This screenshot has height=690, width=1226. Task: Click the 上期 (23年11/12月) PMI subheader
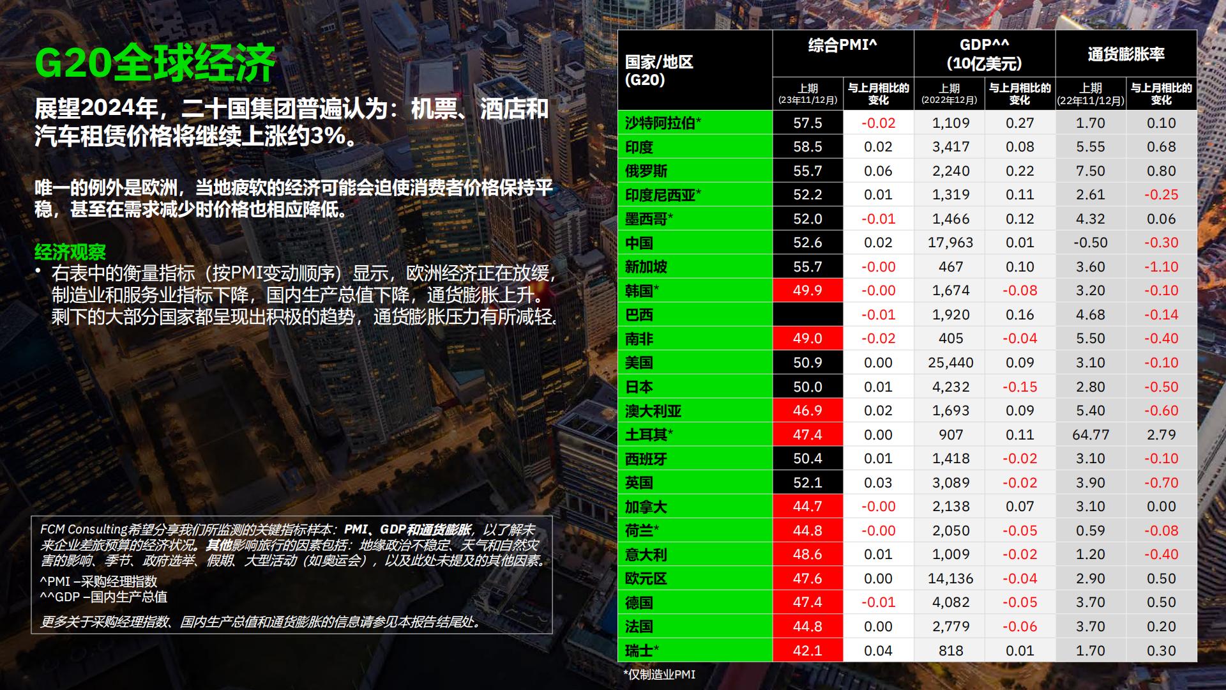tap(808, 94)
